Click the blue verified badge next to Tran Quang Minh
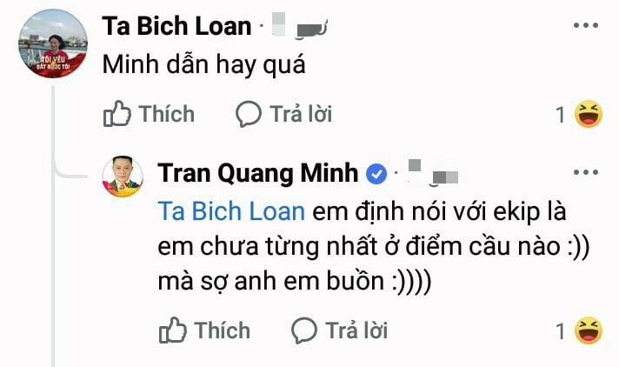The width and height of the screenshot is (619, 367). (376, 174)
